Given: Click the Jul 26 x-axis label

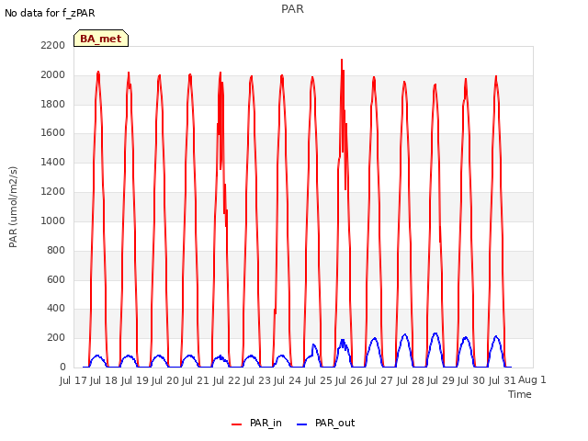Looking at the screenshot, I should point(349,380).
